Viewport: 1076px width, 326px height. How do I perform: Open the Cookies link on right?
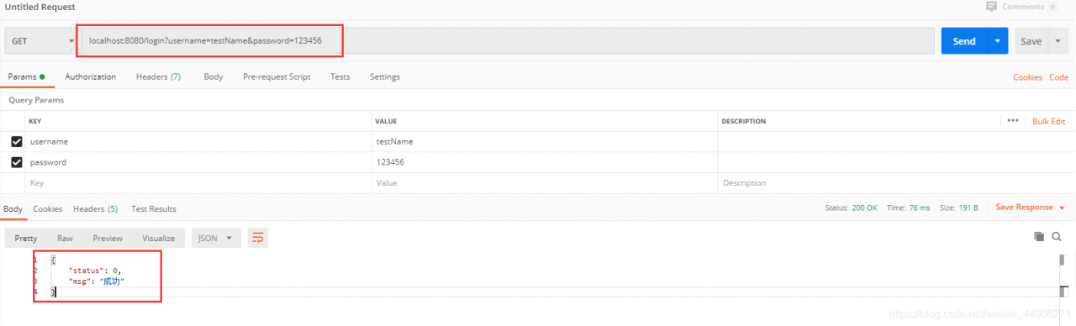[x=1027, y=77]
